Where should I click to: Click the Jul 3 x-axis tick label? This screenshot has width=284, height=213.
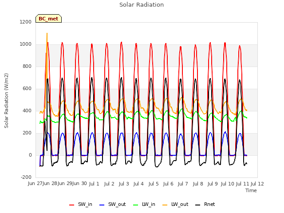pos(124,184)
